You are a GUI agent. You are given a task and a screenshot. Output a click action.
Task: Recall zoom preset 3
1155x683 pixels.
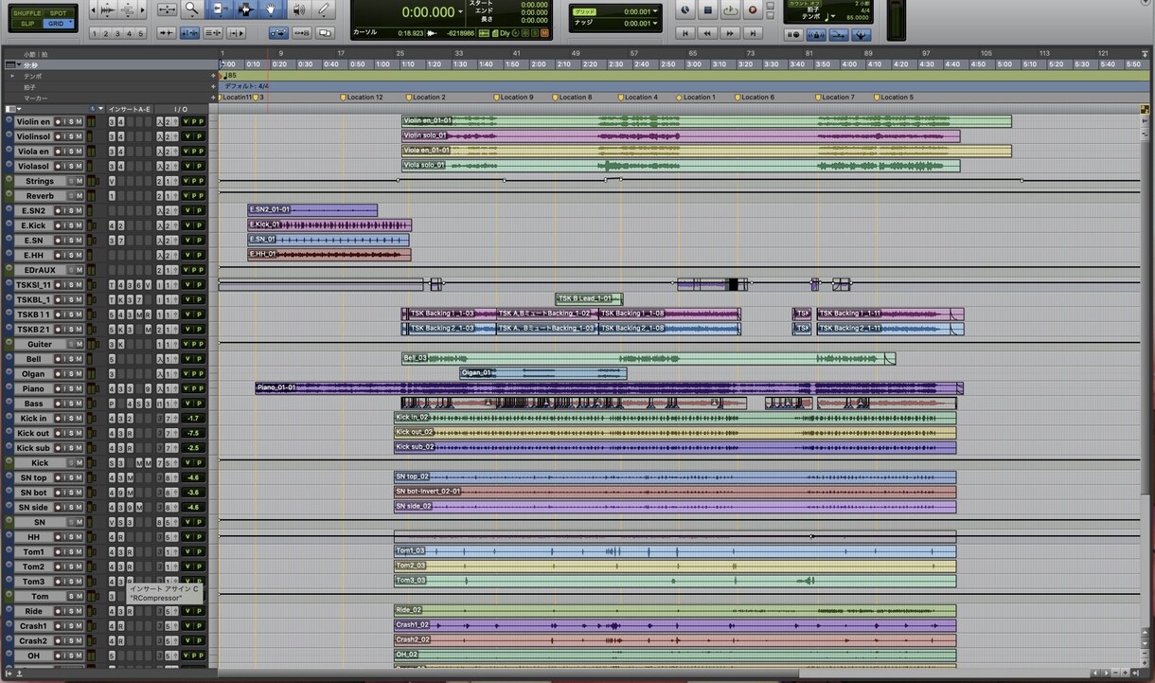pos(117,33)
